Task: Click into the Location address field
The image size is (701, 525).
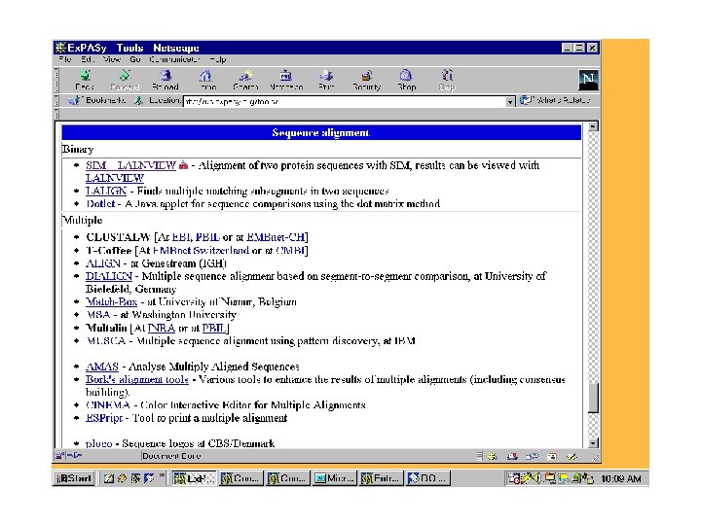Action: (345, 102)
